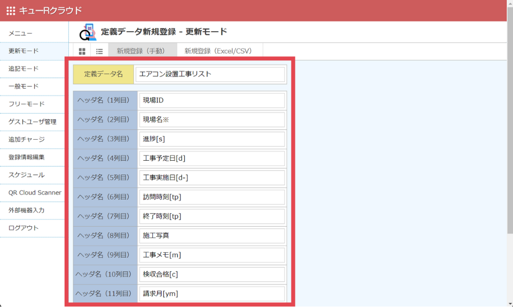Switch to the tile view icon
Screen dimensions: 513x307
(x=82, y=52)
